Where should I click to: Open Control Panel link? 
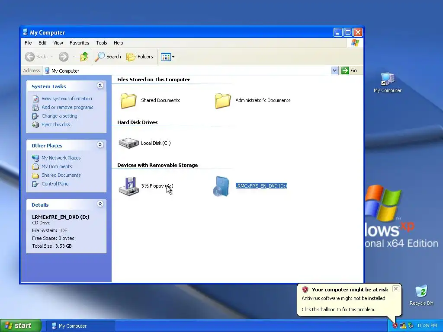pos(55,184)
